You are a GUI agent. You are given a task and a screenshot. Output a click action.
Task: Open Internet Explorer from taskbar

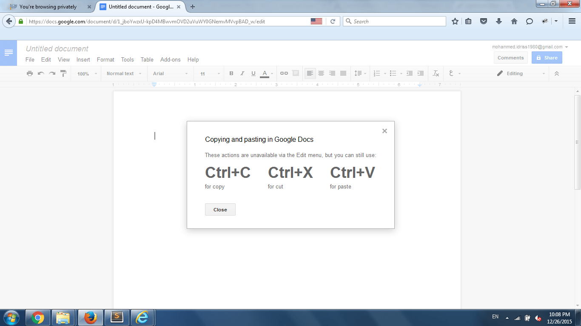142,318
